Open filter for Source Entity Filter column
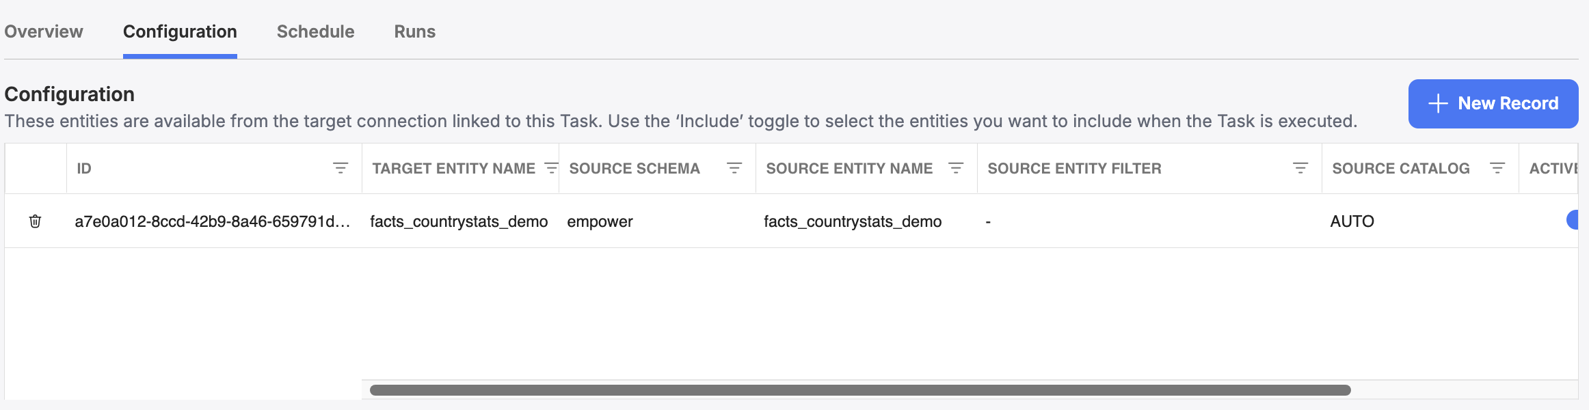 (x=1300, y=168)
